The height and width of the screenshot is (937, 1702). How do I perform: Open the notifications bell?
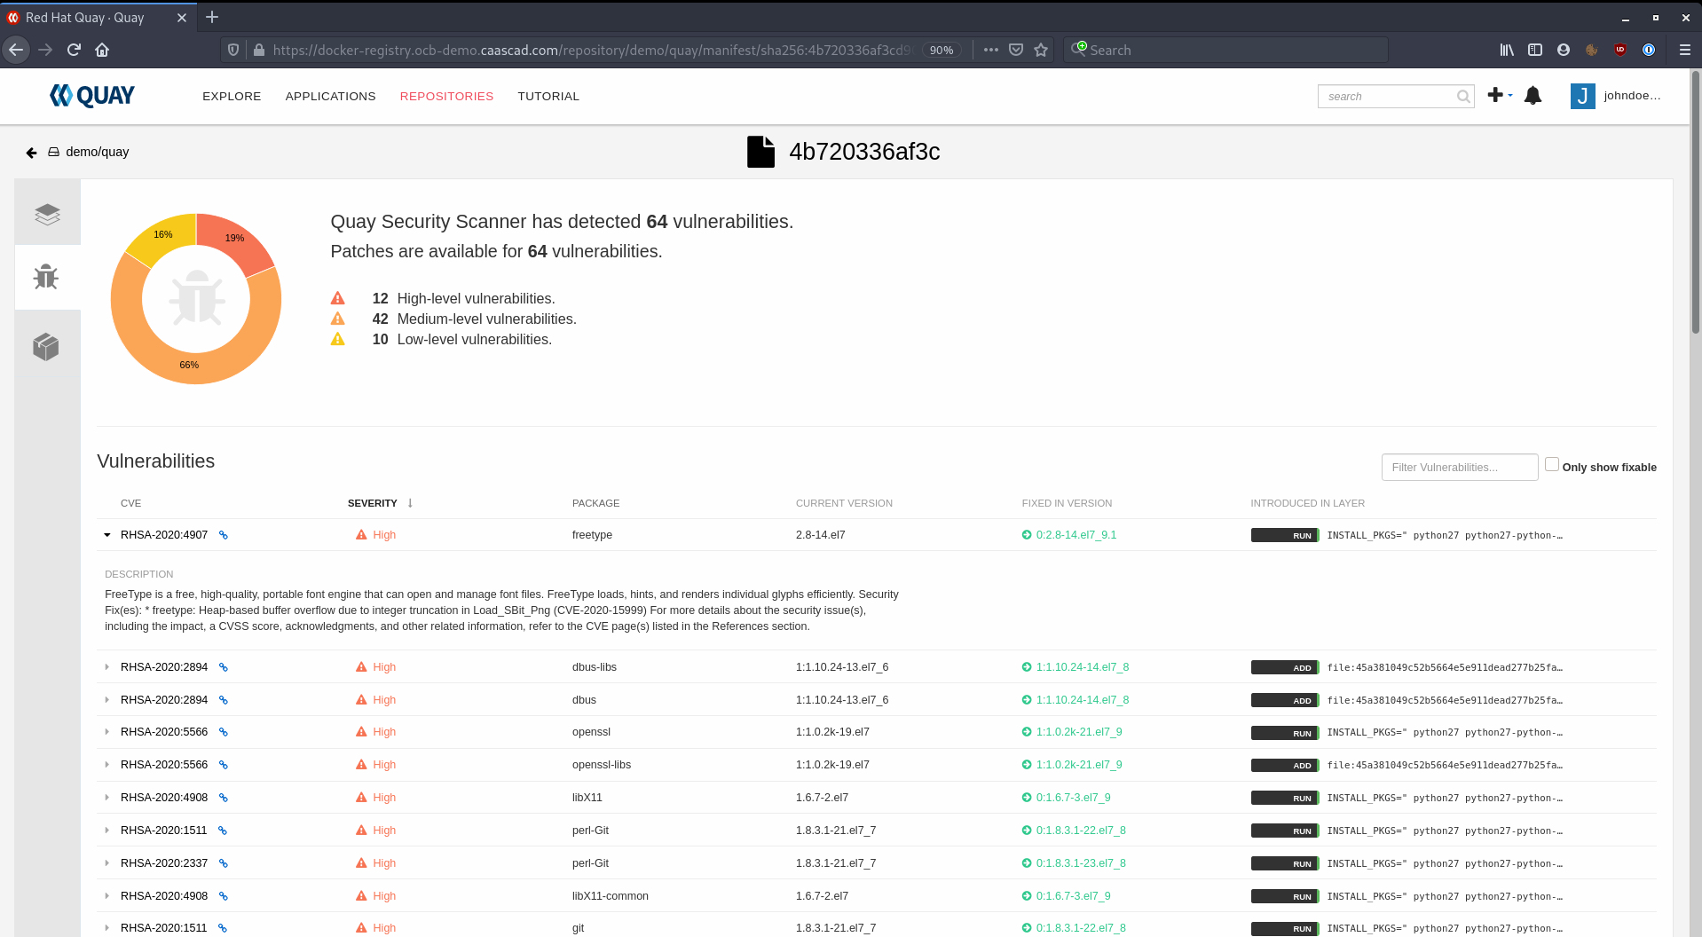1533,96
